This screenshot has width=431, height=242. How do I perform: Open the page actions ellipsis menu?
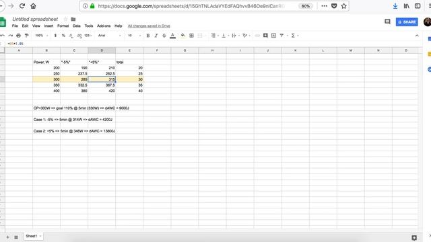coord(325,6)
